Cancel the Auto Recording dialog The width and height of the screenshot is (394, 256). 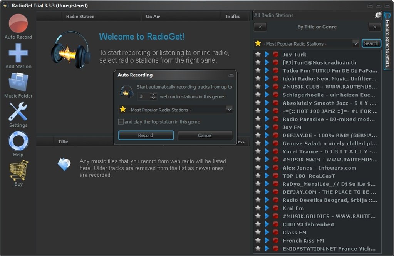pos(205,135)
